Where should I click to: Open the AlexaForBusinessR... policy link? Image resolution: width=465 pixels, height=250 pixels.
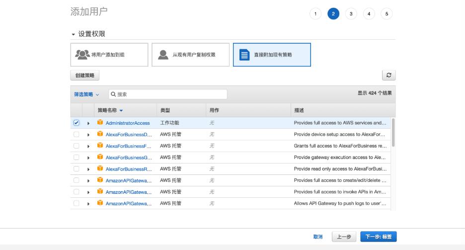(x=129, y=169)
